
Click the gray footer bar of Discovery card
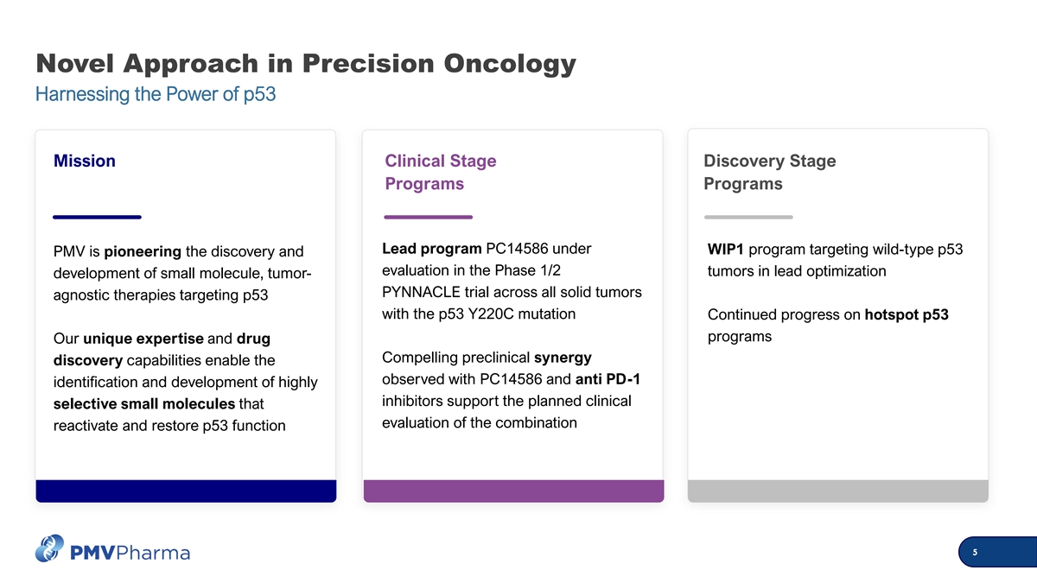click(x=837, y=491)
